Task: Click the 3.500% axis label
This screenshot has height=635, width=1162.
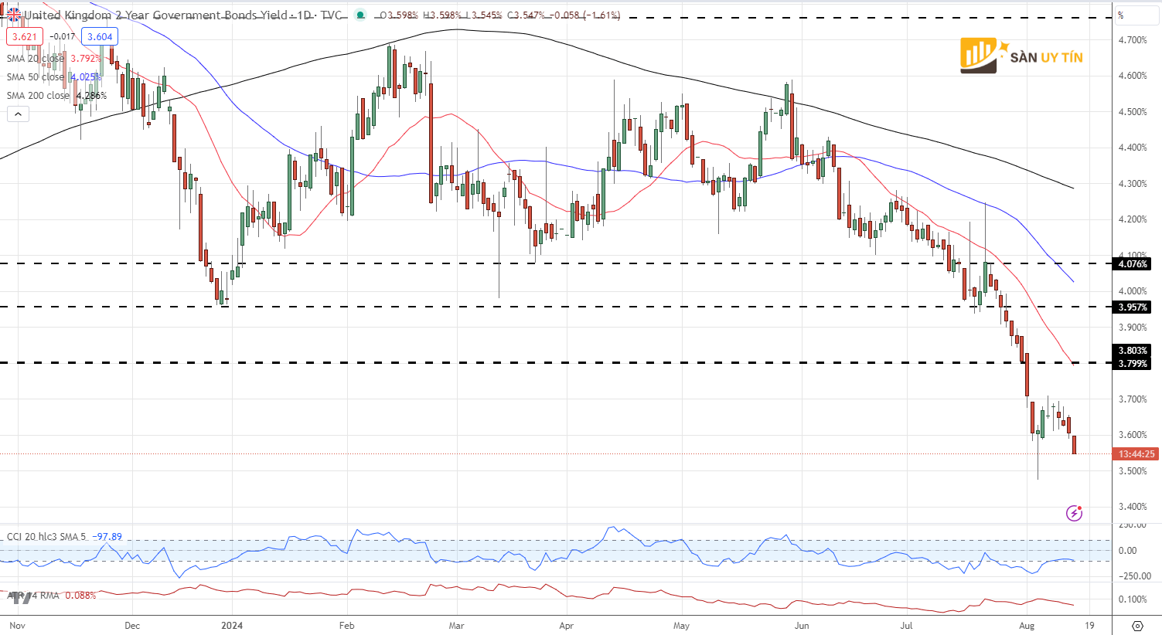Action: click(1133, 471)
